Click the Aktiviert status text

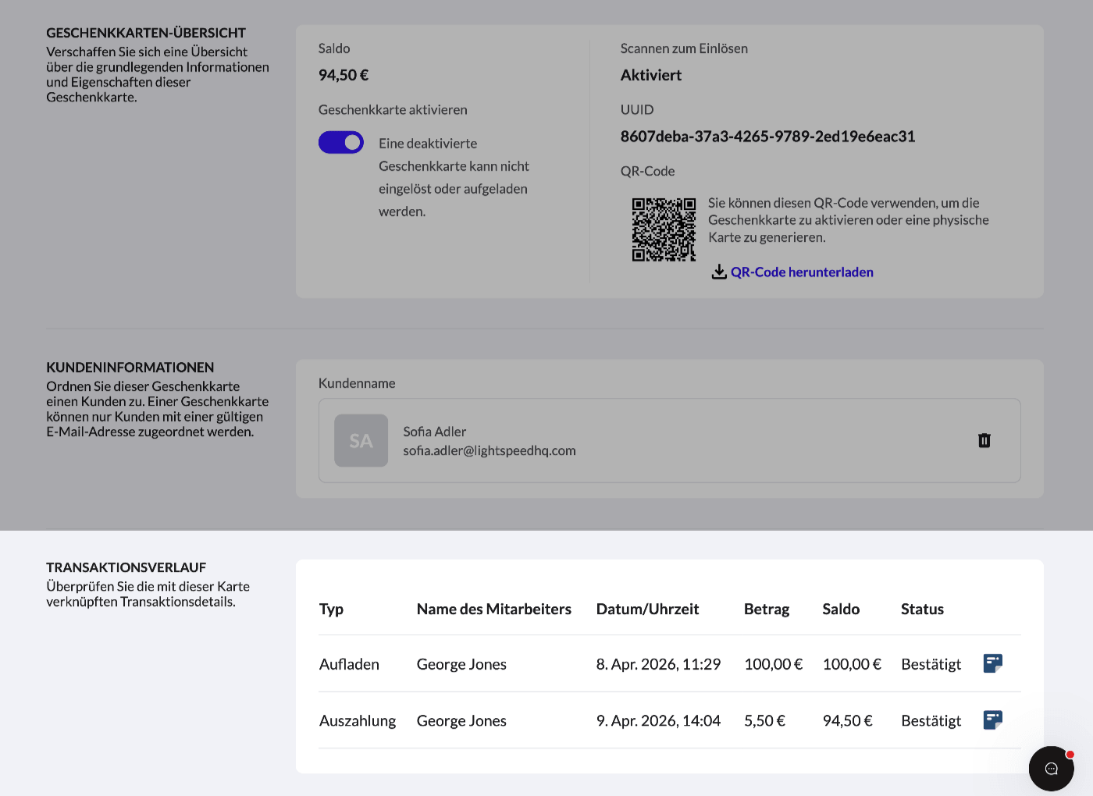651,75
